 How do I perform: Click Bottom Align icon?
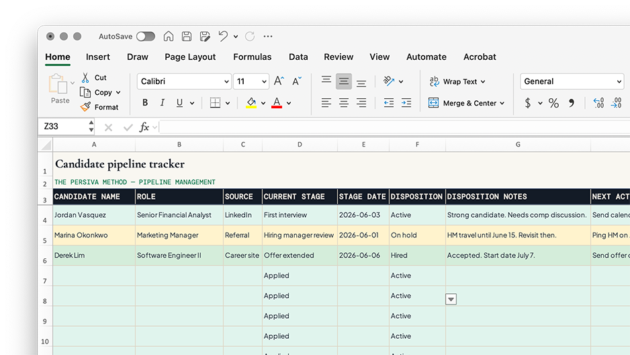click(x=361, y=82)
